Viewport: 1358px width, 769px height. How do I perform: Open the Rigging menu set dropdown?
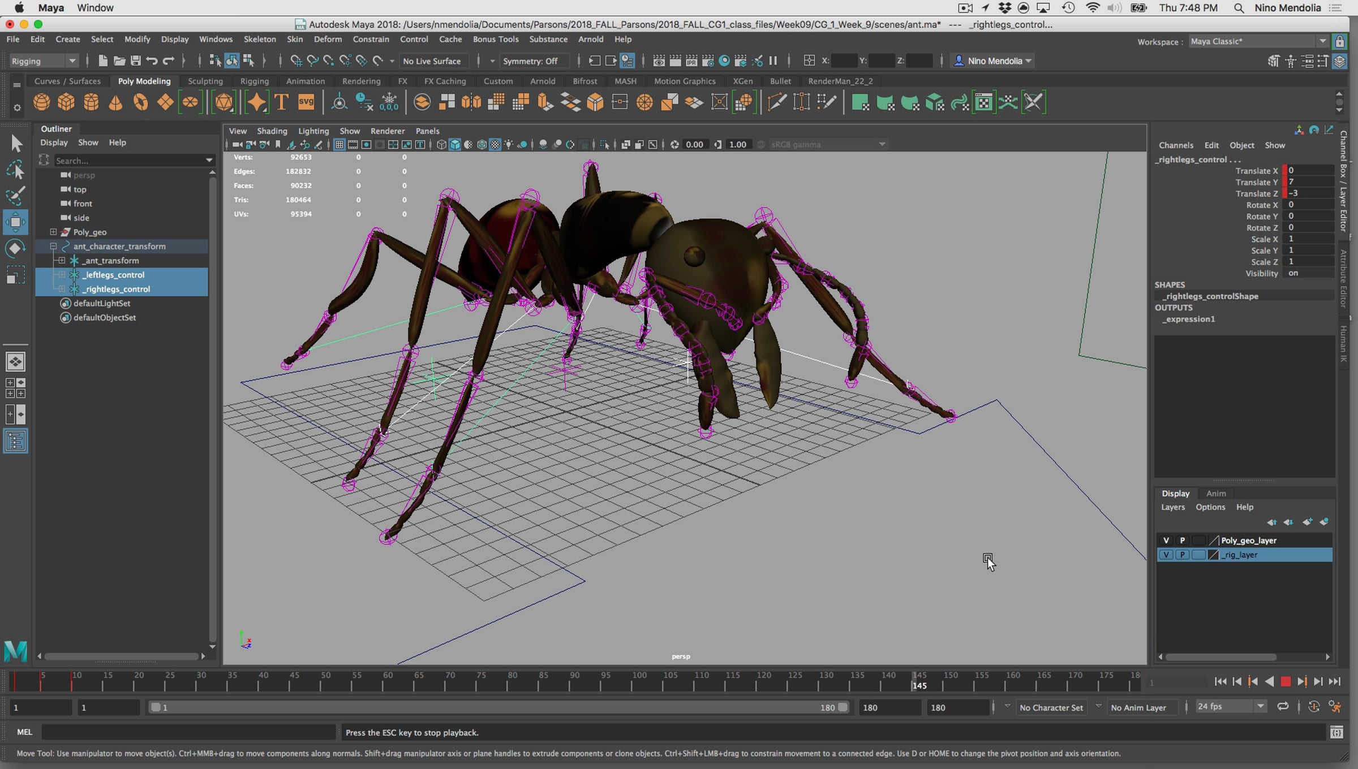click(x=44, y=61)
